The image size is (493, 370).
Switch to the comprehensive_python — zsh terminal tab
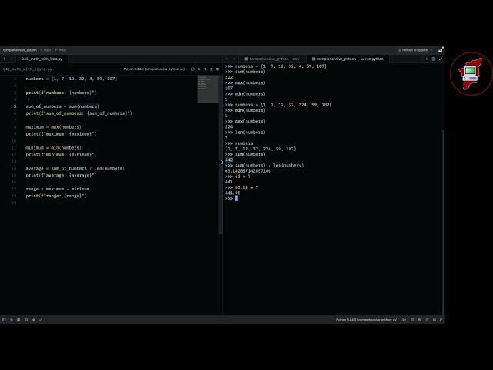click(272, 59)
